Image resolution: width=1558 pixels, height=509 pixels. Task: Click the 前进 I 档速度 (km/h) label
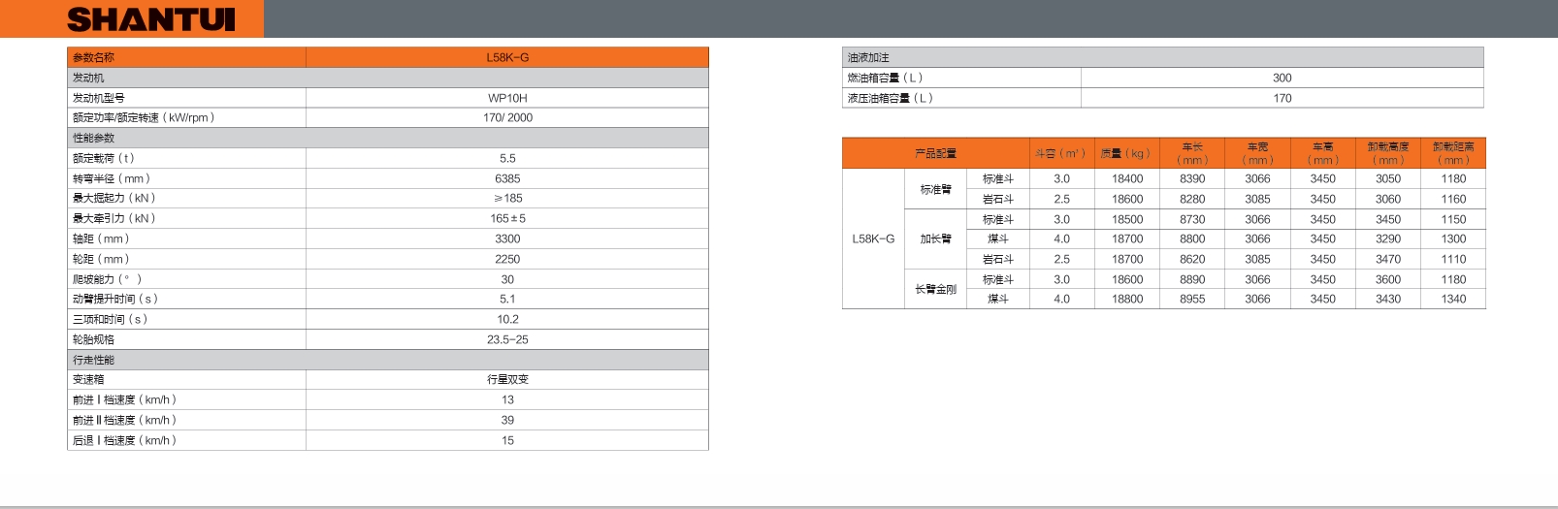coord(124,399)
